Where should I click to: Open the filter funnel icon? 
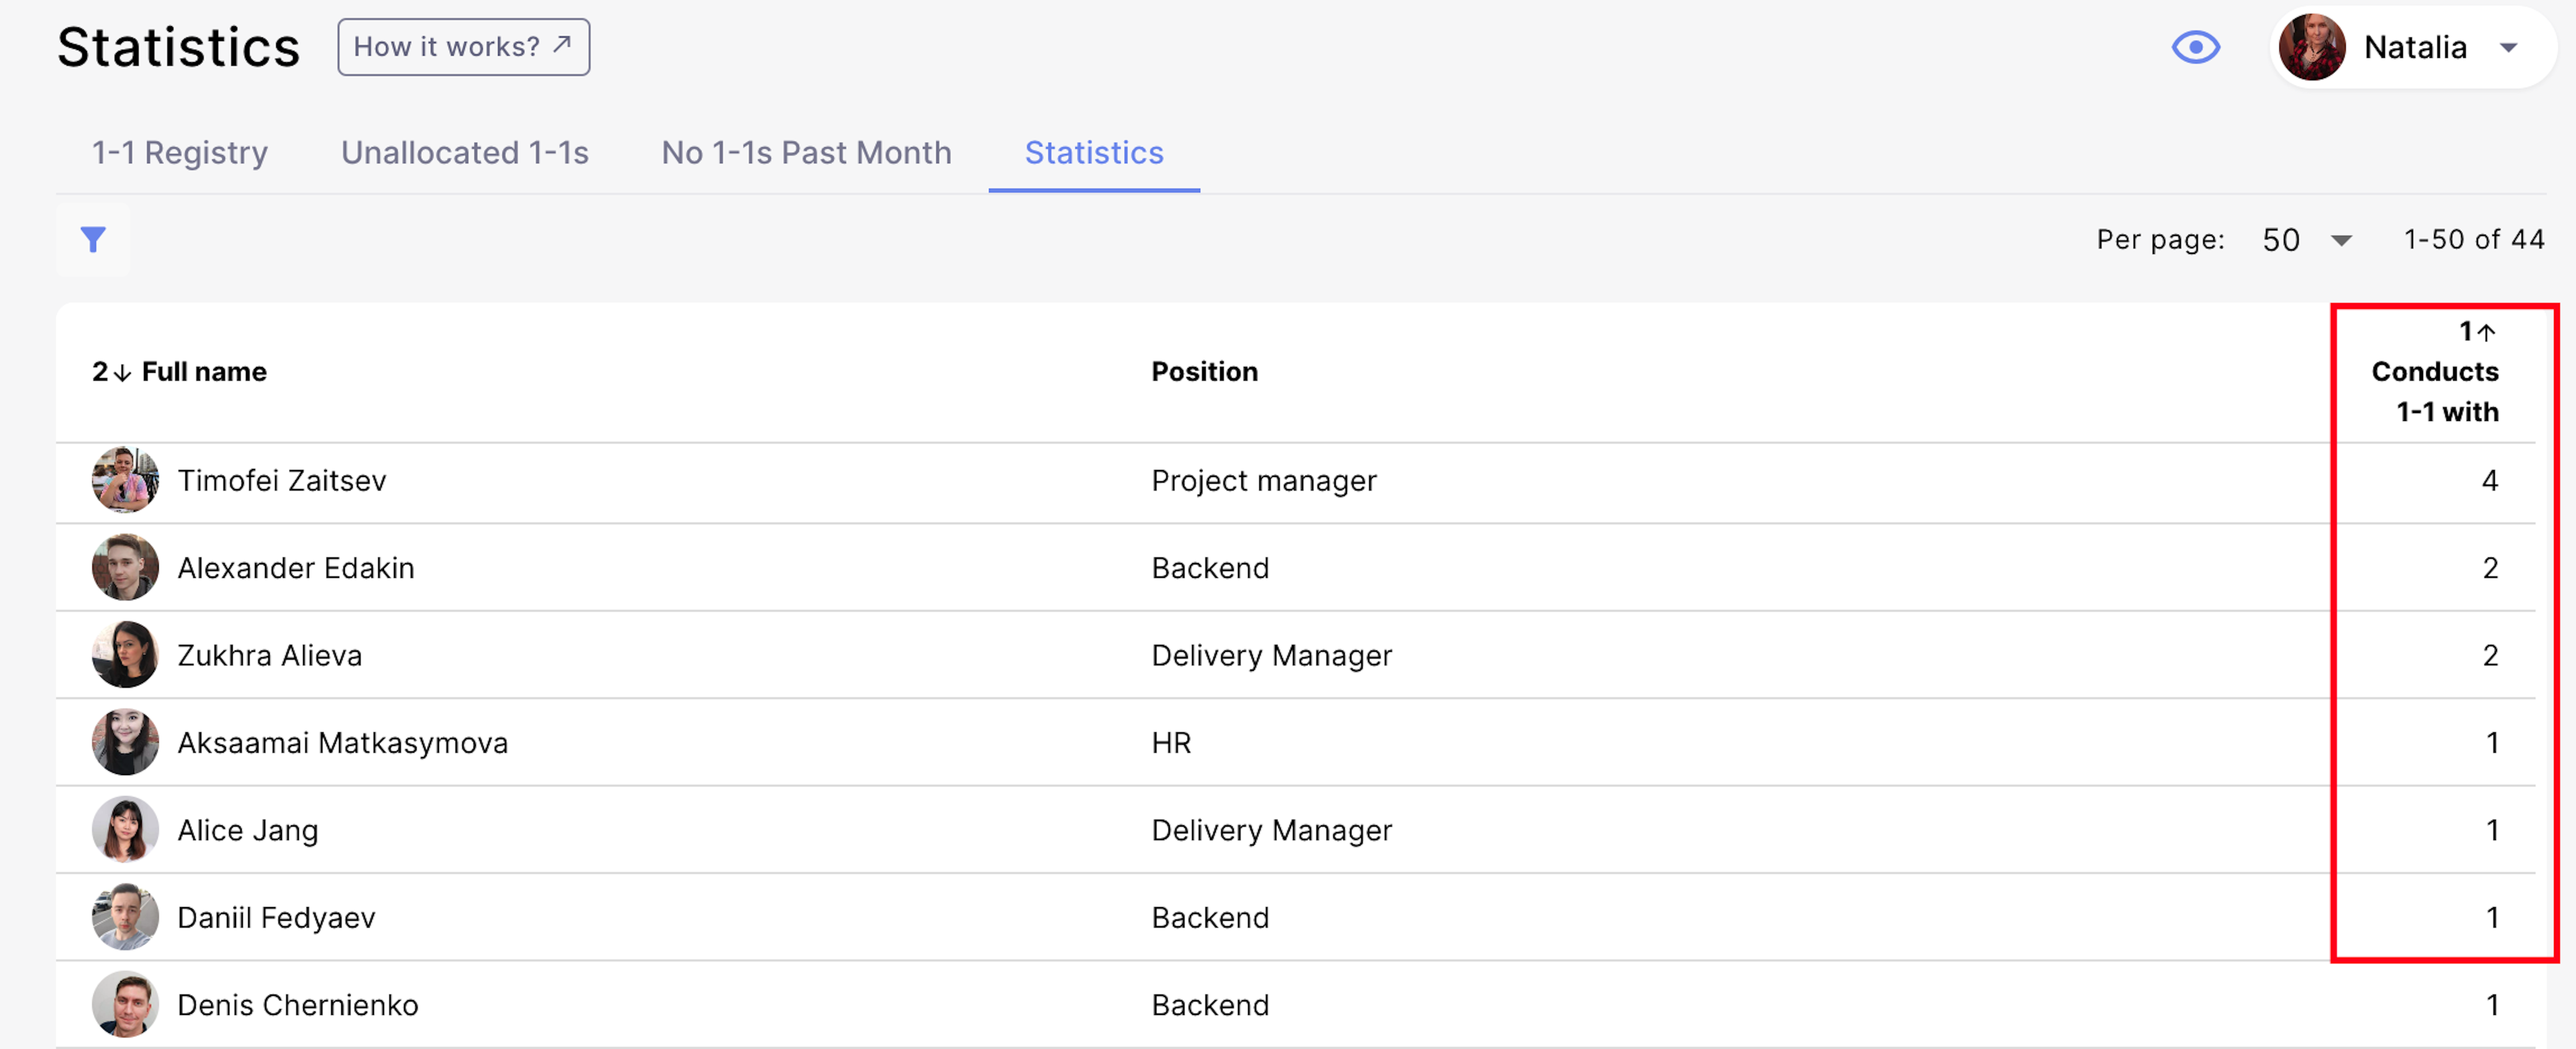(93, 239)
